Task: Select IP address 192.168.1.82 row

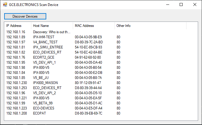Action: pos(16,52)
